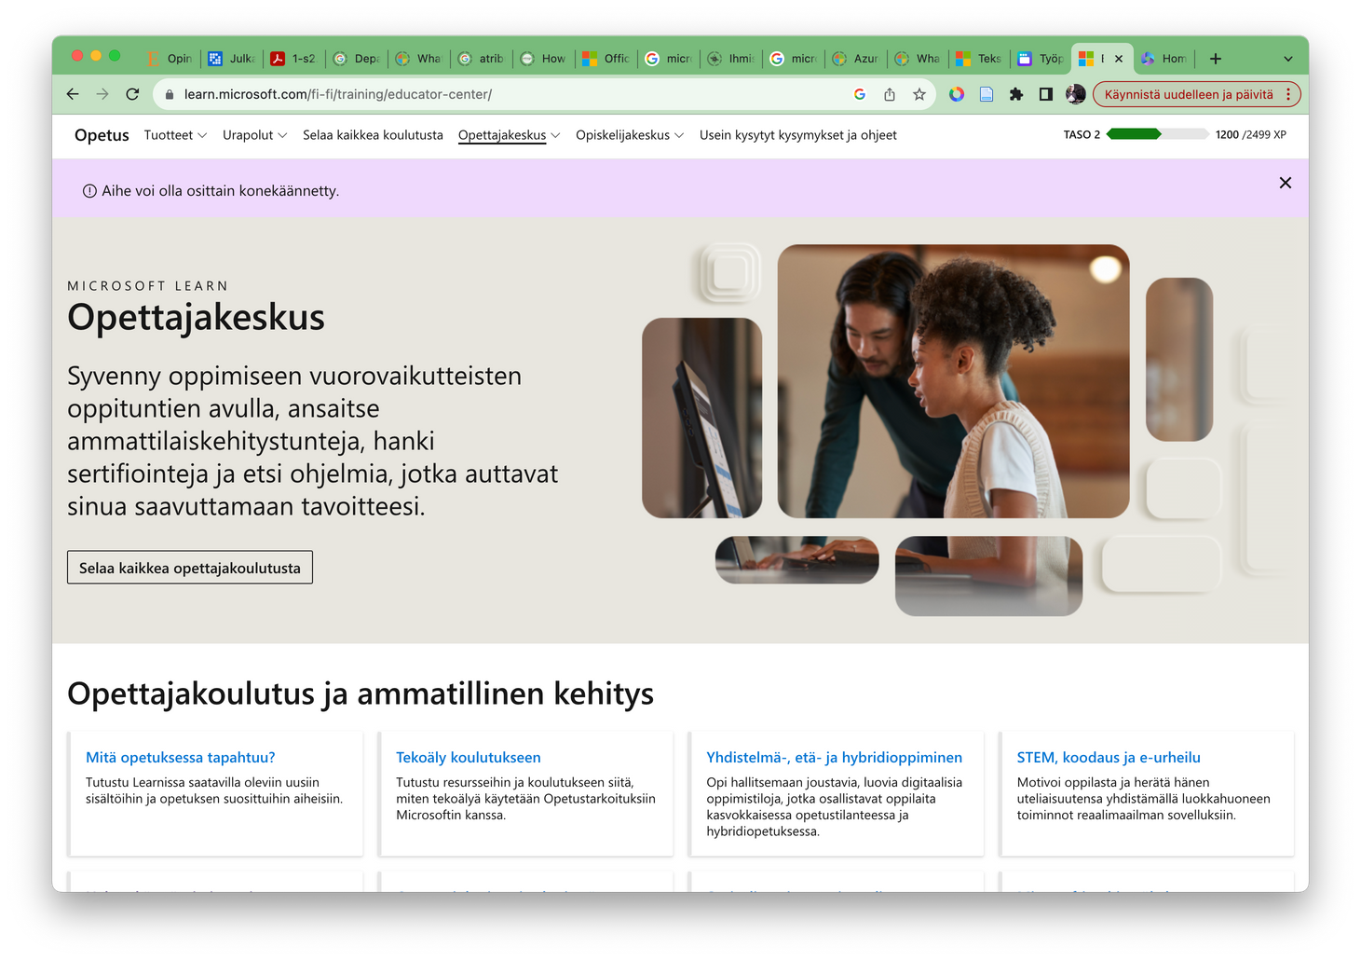Switch to the 1-s2 PDF tab

pyautogui.click(x=293, y=59)
